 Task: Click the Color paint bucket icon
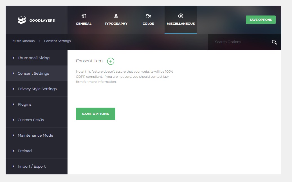(148, 16)
